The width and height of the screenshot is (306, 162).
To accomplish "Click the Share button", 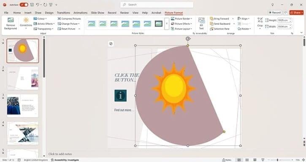I will coord(296,13).
